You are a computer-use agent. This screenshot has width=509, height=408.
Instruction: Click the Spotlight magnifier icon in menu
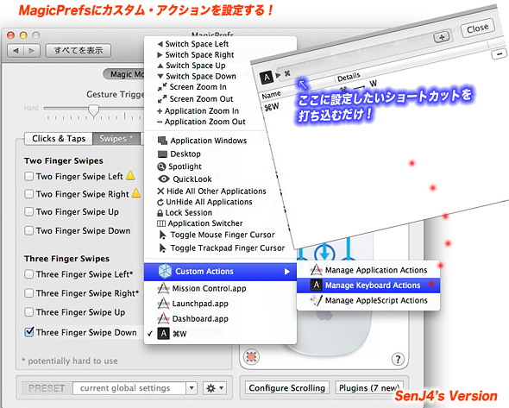161,166
